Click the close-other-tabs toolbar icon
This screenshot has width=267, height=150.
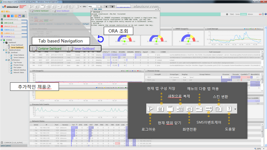[42, 7]
